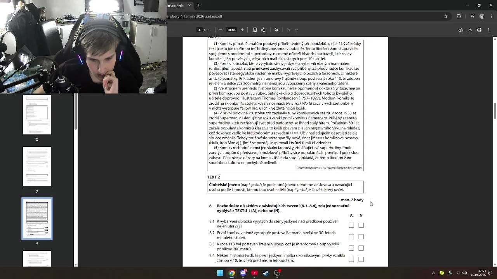Click Chrome icon on the taskbar

pyautogui.click(x=231, y=273)
